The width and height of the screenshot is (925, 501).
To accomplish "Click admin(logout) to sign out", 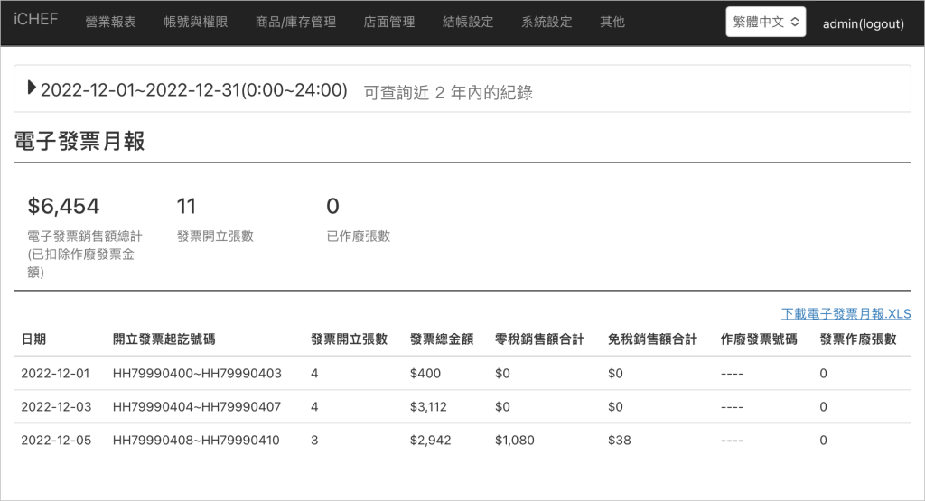I will tap(863, 23).
